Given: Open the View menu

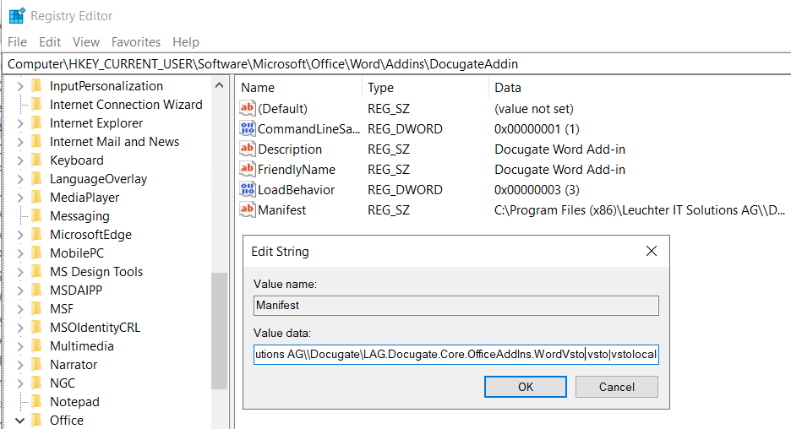Looking at the screenshot, I should [86, 42].
